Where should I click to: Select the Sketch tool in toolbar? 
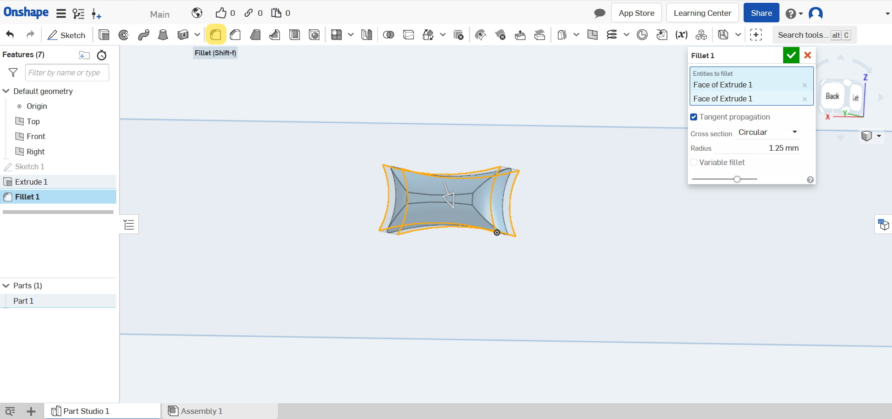pos(67,35)
